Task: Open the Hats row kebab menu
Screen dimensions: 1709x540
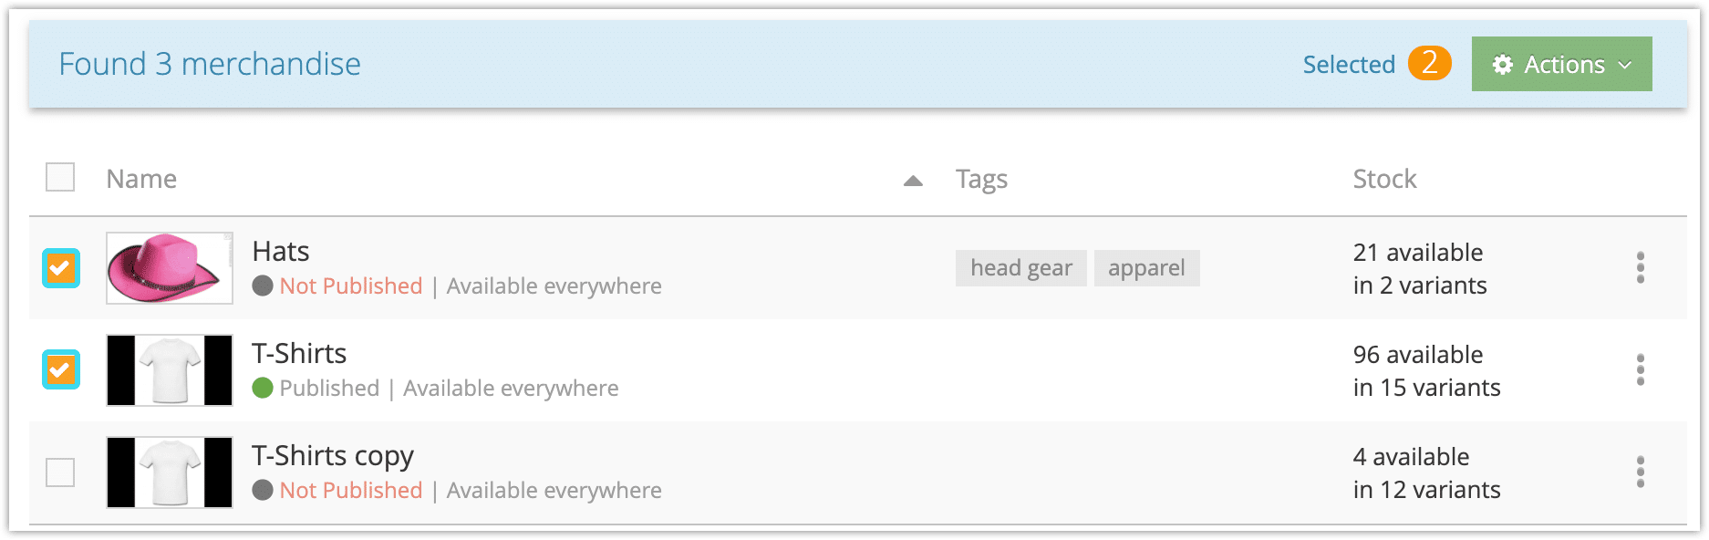Action: (1640, 268)
